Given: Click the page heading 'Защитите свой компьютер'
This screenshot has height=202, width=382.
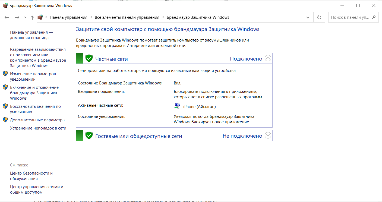Looking at the screenshot, I should (x=168, y=29).
